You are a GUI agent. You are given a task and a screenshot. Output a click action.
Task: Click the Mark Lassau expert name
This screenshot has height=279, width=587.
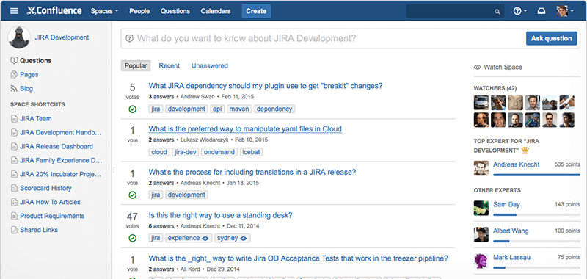511,257
